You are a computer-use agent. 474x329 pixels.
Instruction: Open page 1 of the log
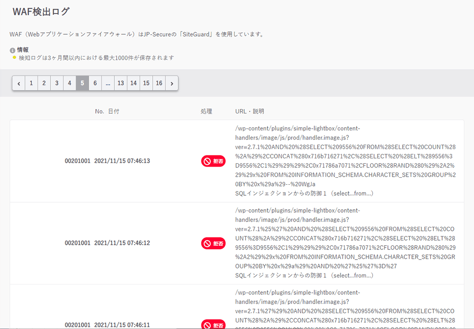[x=31, y=83]
